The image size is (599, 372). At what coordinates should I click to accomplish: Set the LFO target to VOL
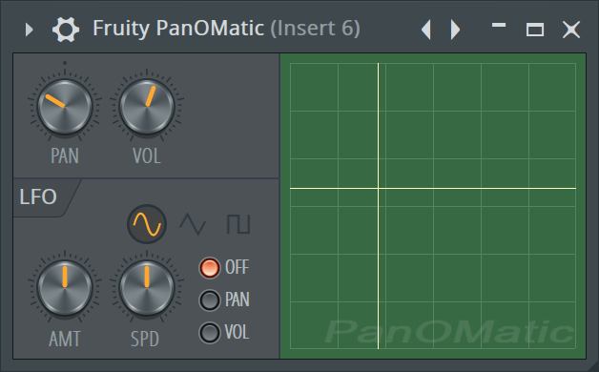click(209, 332)
